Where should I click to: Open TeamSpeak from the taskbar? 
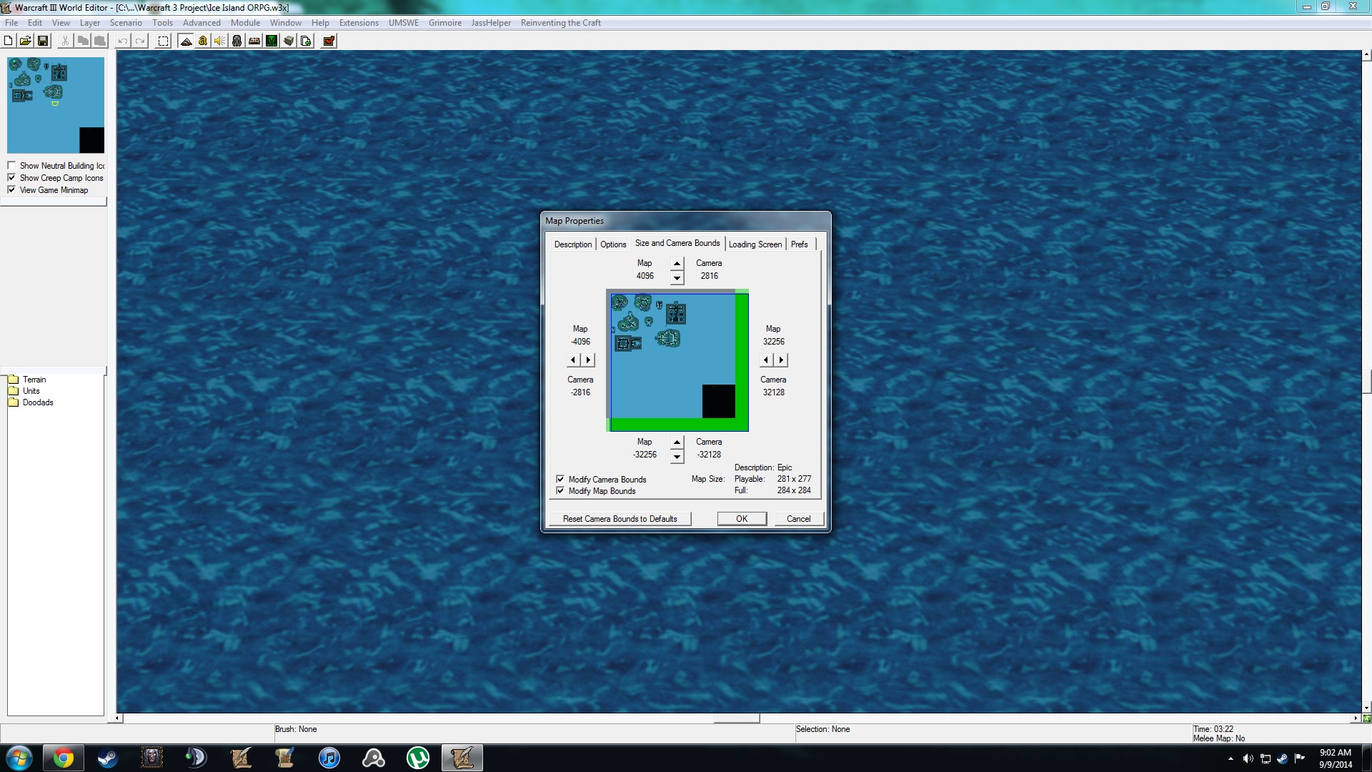pyautogui.click(x=196, y=758)
